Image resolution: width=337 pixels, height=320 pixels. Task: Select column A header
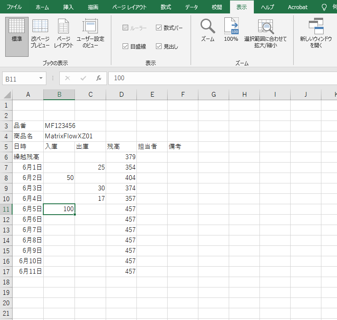pos(28,95)
